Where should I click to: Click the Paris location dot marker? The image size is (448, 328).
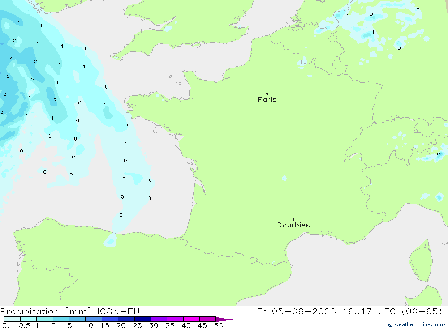click(267, 94)
